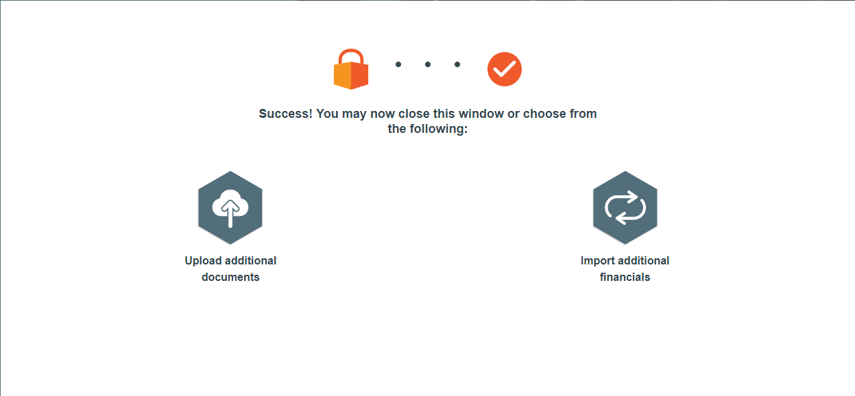Click the orange checkmark circle icon
Screen dimensions: 855x396
[x=505, y=69]
